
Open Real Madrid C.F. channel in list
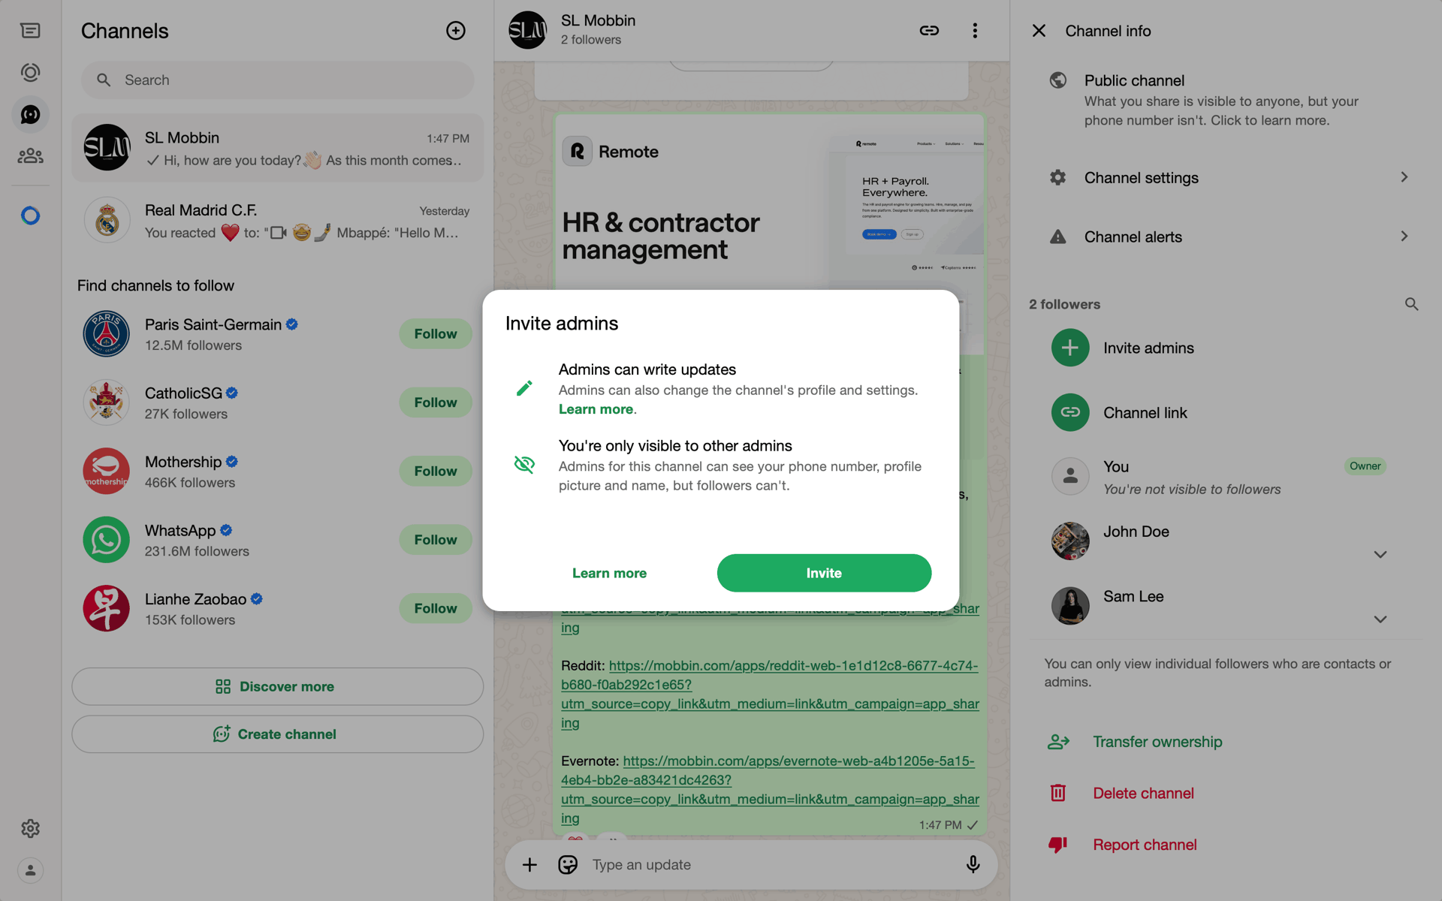[x=277, y=221]
